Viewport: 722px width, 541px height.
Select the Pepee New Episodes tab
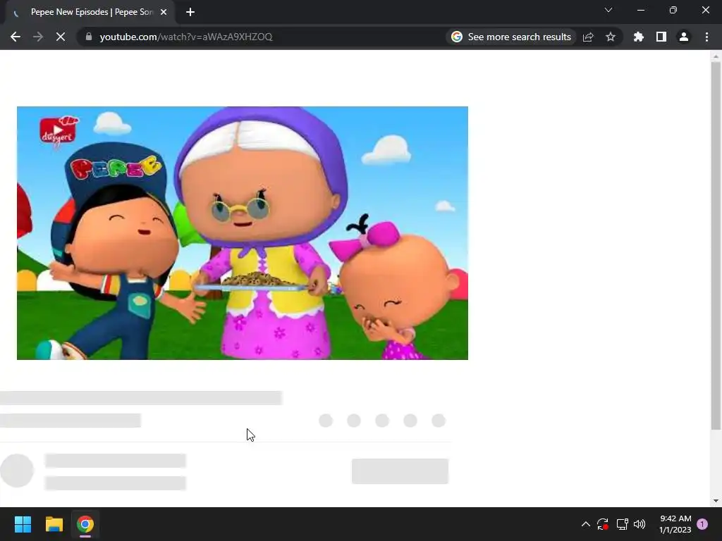[x=90, y=12]
